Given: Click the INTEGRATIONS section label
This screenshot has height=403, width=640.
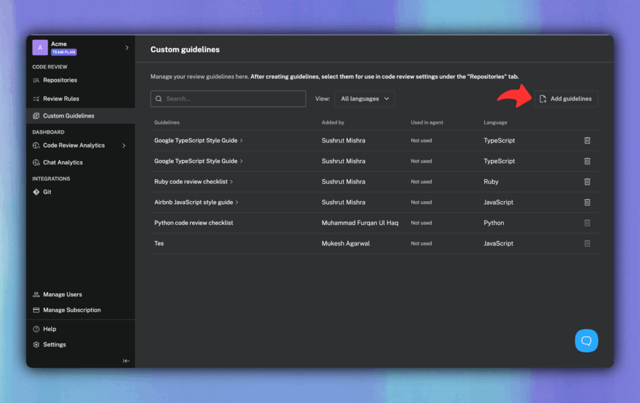Looking at the screenshot, I should (51, 179).
